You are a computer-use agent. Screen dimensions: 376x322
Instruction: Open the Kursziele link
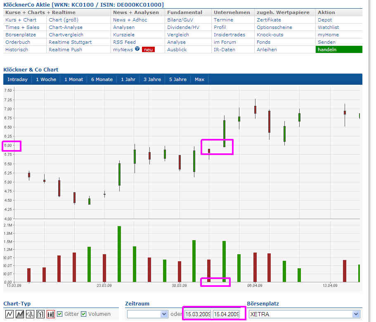(124, 35)
